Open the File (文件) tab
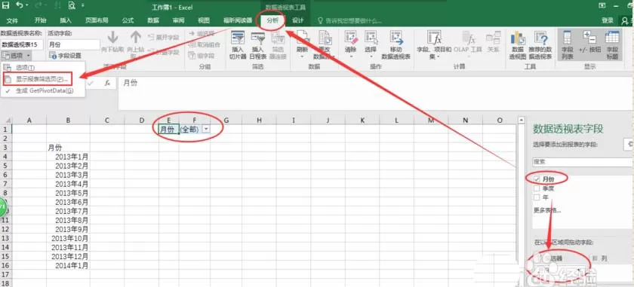Image resolution: width=634 pixels, height=287 pixels. point(12,20)
